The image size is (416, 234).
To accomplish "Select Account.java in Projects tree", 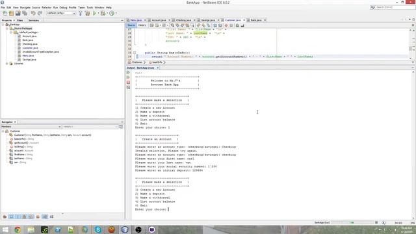I will (x=29, y=36).
